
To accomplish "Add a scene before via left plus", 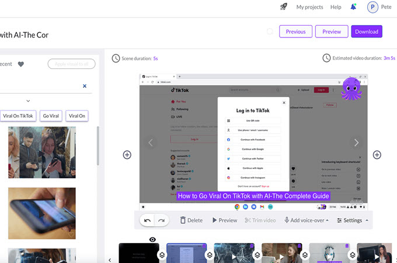I will [x=127, y=155].
